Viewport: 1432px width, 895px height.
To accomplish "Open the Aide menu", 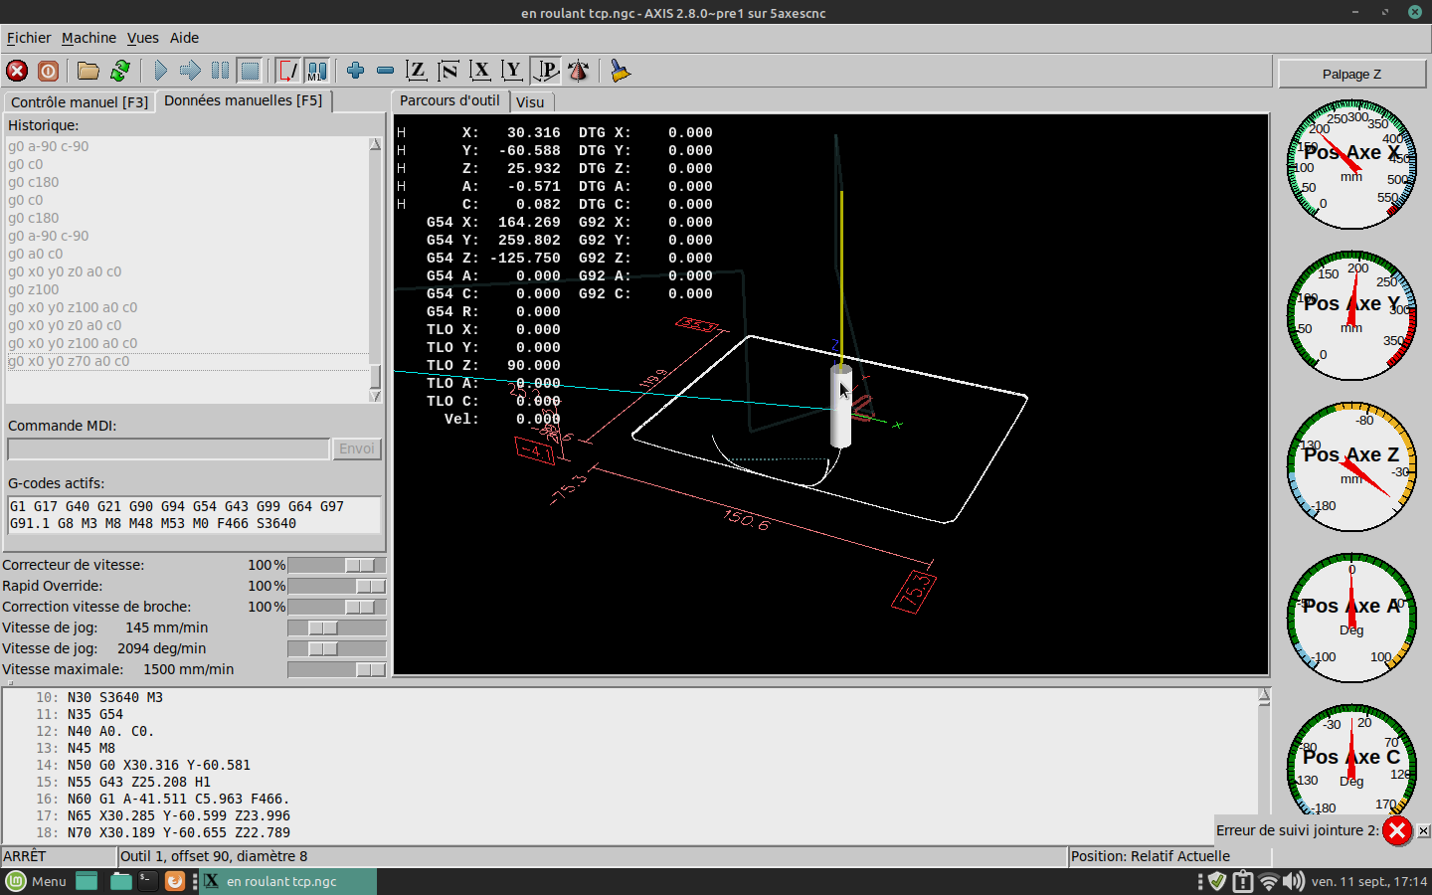I will (184, 38).
